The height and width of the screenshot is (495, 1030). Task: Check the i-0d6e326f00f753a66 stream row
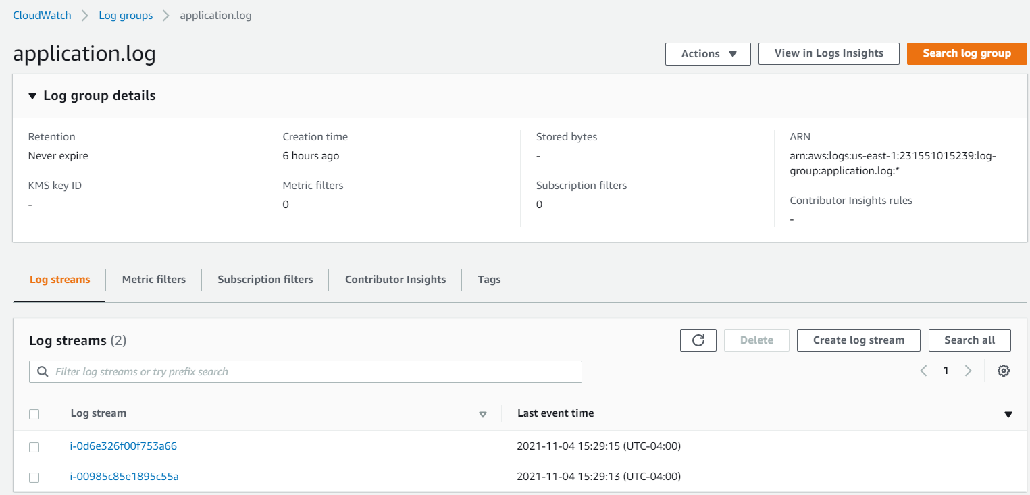(x=34, y=446)
